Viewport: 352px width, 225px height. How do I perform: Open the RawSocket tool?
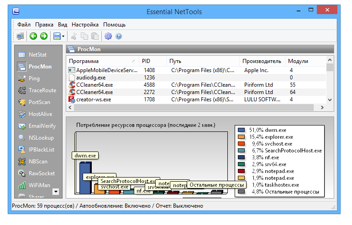pos(37,173)
